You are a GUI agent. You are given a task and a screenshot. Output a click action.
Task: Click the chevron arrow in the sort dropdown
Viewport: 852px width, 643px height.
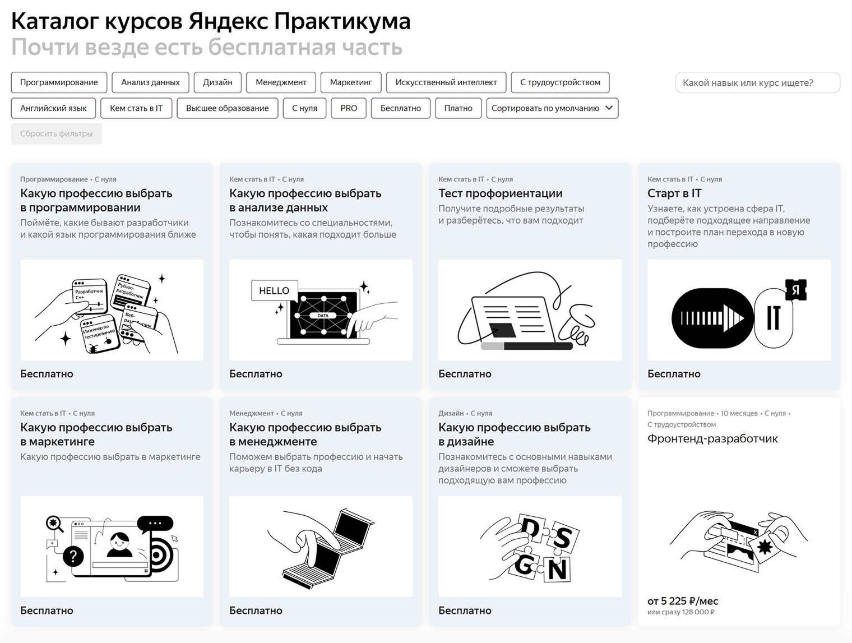tap(609, 108)
